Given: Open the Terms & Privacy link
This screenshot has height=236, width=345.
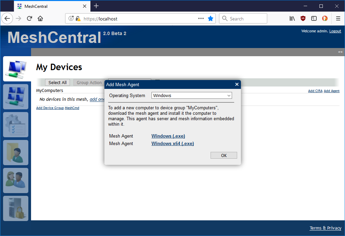Looking at the screenshot, I should (326, 228).
